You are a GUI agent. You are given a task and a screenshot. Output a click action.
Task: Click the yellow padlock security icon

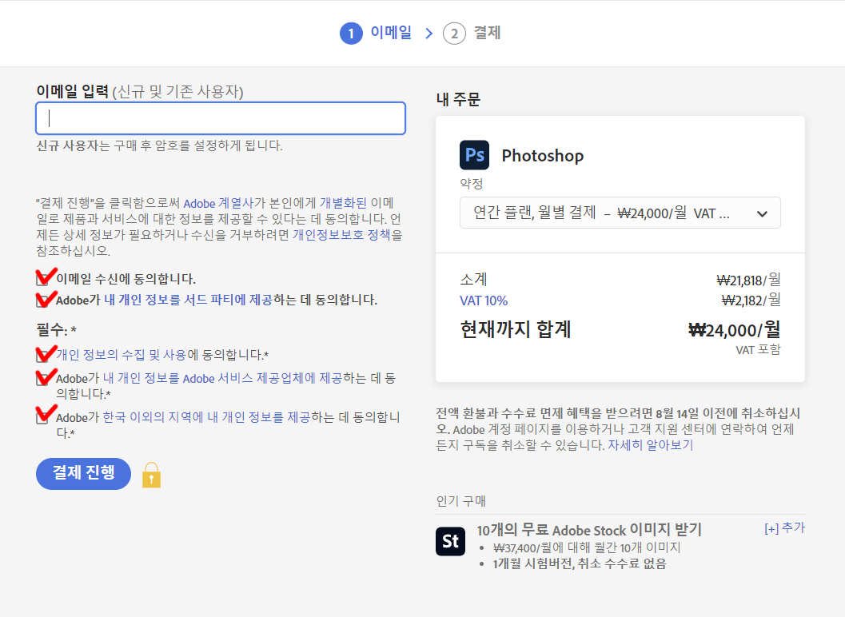pyautogui.click(x=151, y=475)
